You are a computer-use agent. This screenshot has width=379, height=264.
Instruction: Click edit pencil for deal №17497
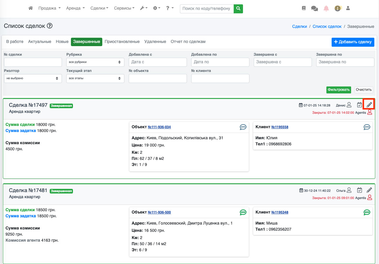[369, 105]
